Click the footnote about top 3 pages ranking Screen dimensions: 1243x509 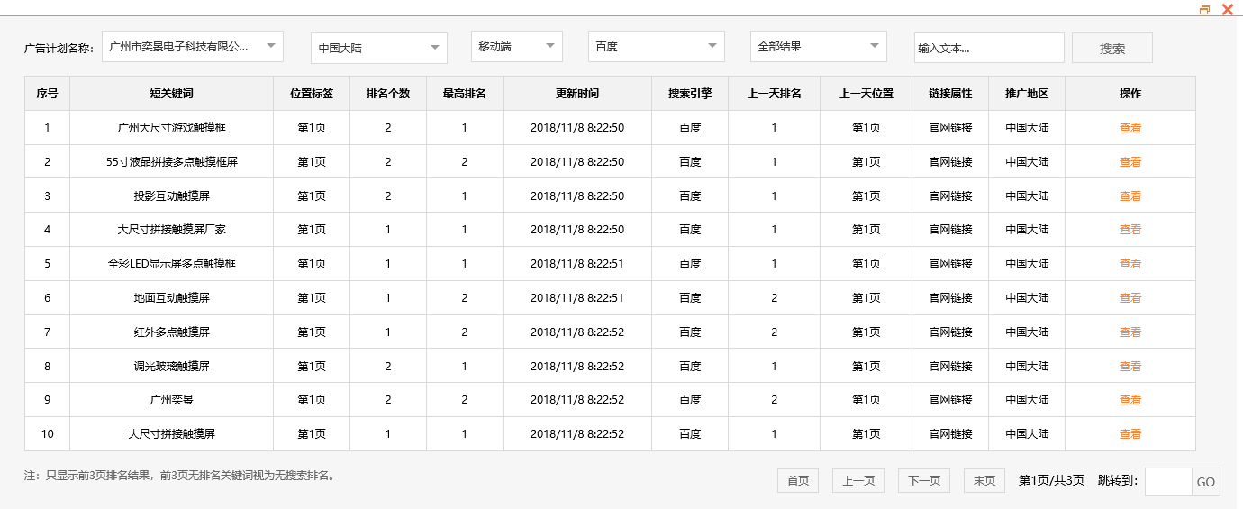coord(181,475)
